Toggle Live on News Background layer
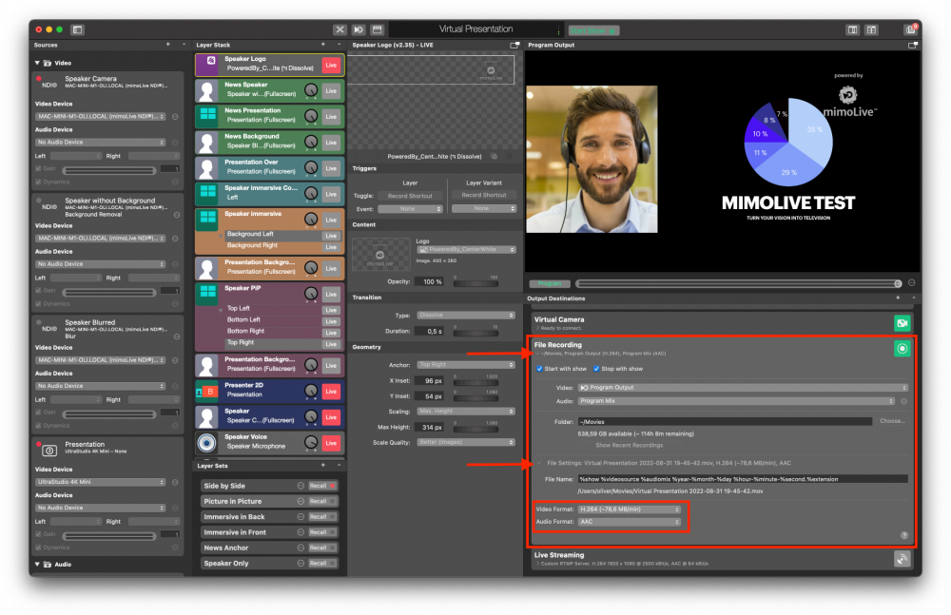The width and height of the screenshot is (951, 615). point(331,143)
